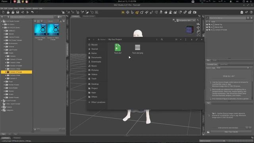
Task: Select the Test.duf.png file icon
Action: click(138, 47)
